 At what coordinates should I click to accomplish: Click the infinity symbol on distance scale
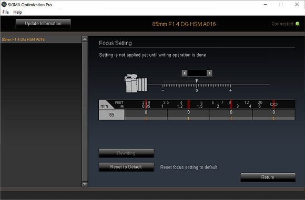(x=273, y=104)
